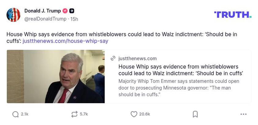Open the card headline about Walz indictment
Viewport: 258px width, 125px height.
(181, 70)
